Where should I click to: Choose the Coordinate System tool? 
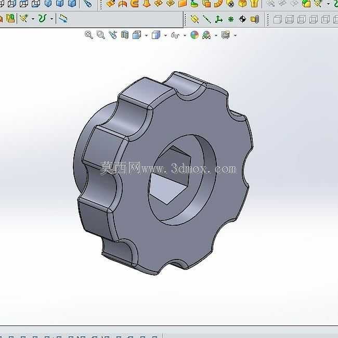click(218, 19)
